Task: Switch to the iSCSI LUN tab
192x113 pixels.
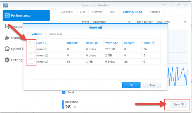Action: (56, 34)
